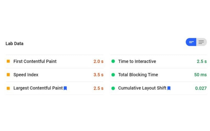This screenshot has height=131, width=210.
Task: Expand the Time to Interactive row
Action: click(x=137, y=61)
